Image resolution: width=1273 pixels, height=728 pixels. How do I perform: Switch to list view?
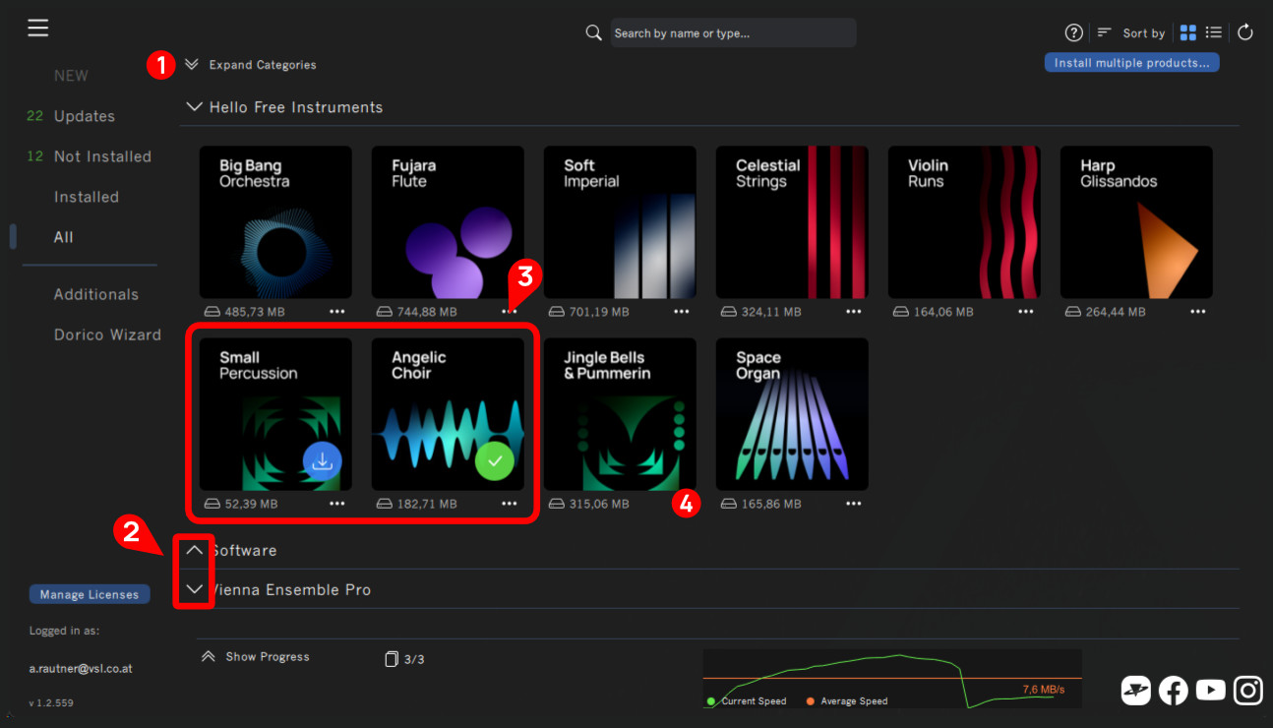pyautogui.click(x=1214, y=32)
